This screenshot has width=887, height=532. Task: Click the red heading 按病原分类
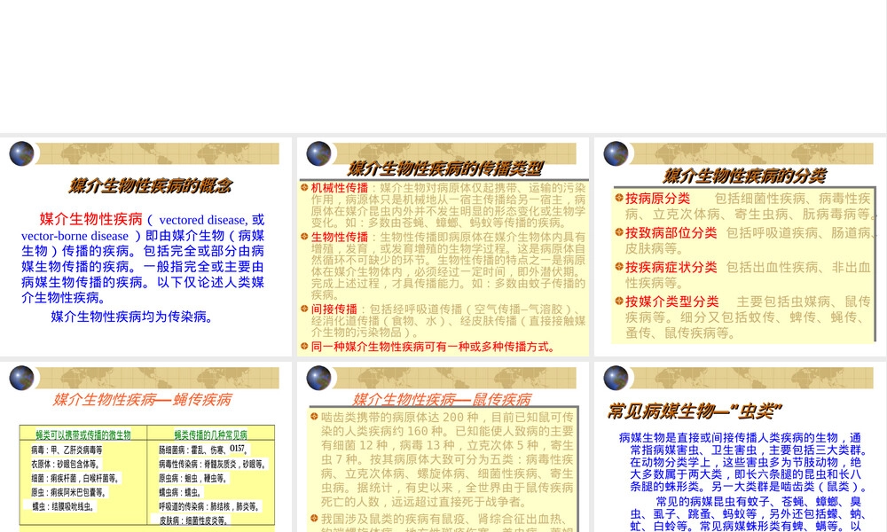coord(657,199)
